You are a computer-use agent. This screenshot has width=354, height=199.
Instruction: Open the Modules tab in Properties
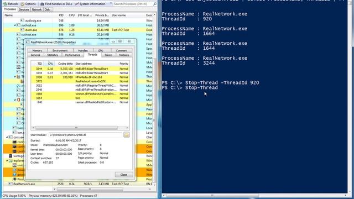(x=124, y=55)
